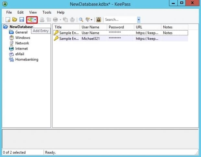The image size is (201, 157).
Task: Select the Network group
Action: 22,43
